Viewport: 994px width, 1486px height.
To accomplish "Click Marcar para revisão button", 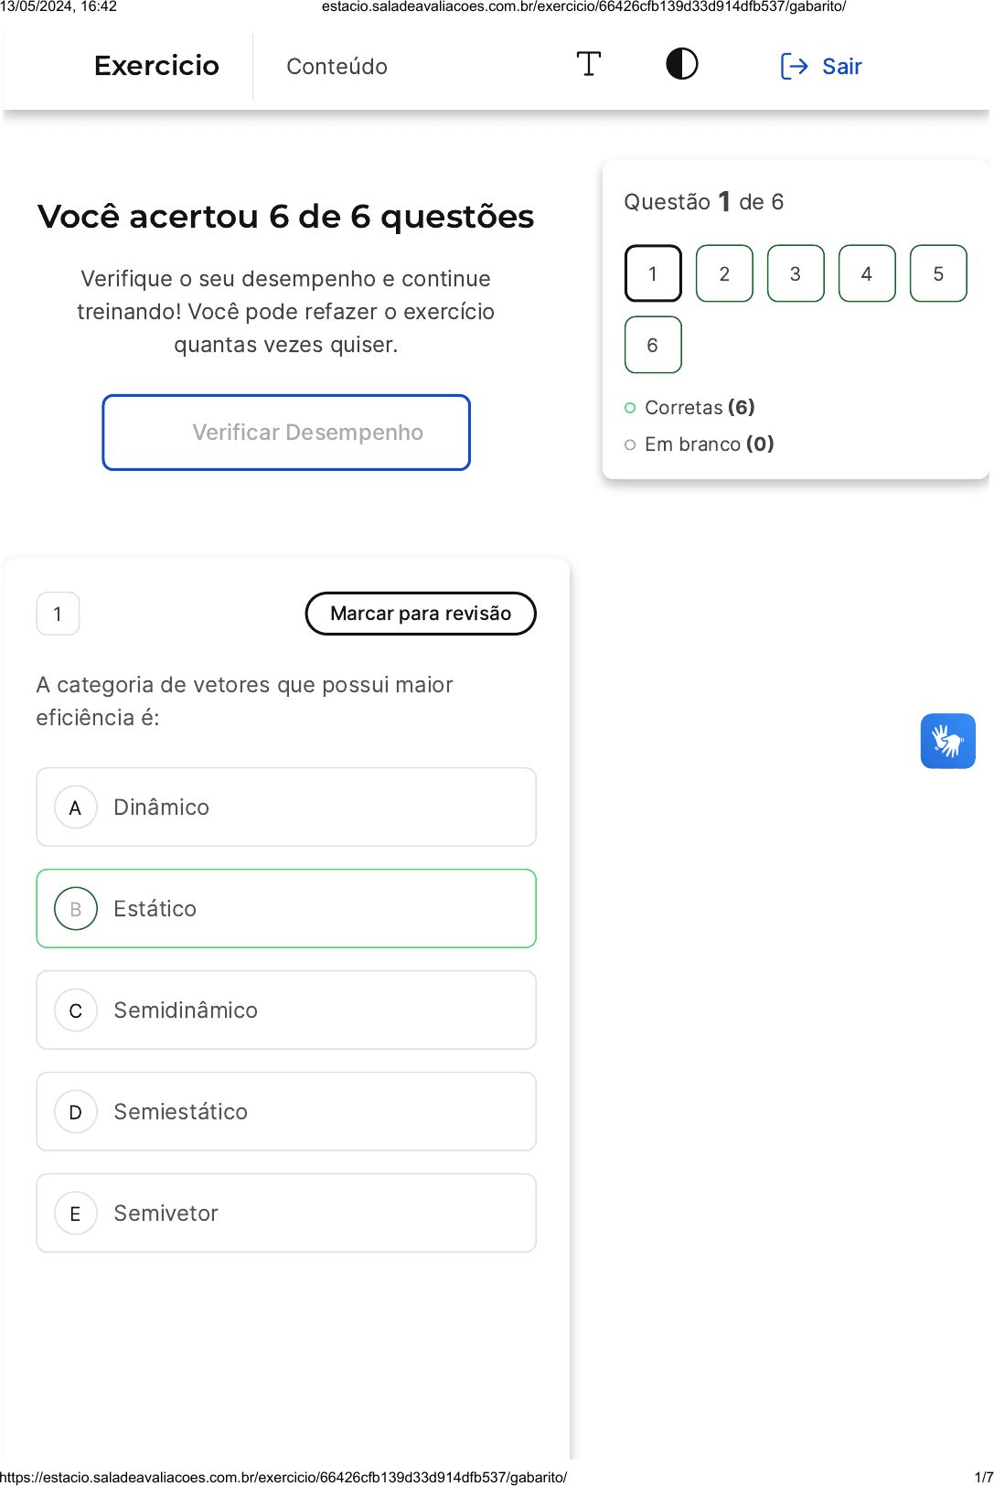I will [x=421, y=614].
